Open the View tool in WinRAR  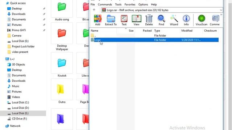coord(136,20)
